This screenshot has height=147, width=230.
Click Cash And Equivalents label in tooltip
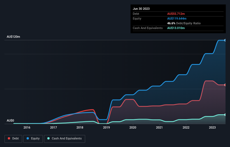[x=148, y=28]
